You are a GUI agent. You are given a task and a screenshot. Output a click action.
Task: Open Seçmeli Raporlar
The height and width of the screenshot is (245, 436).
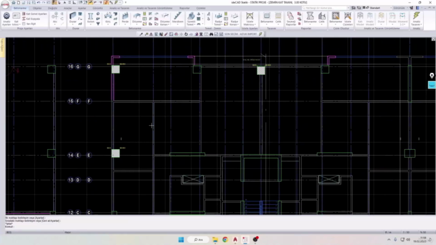[x=291, y=18]
